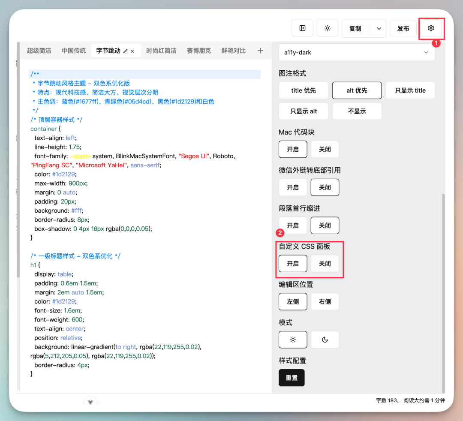463x421 pixels.
Task: Turn off 自定义 CSS 面板
Action: click(x=325, y=264)
